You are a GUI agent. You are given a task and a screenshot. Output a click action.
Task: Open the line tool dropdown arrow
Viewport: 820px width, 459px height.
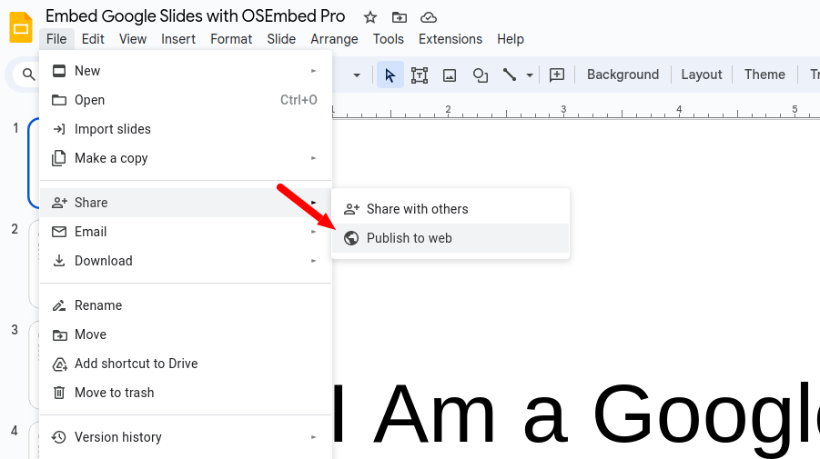coord(530,75)
